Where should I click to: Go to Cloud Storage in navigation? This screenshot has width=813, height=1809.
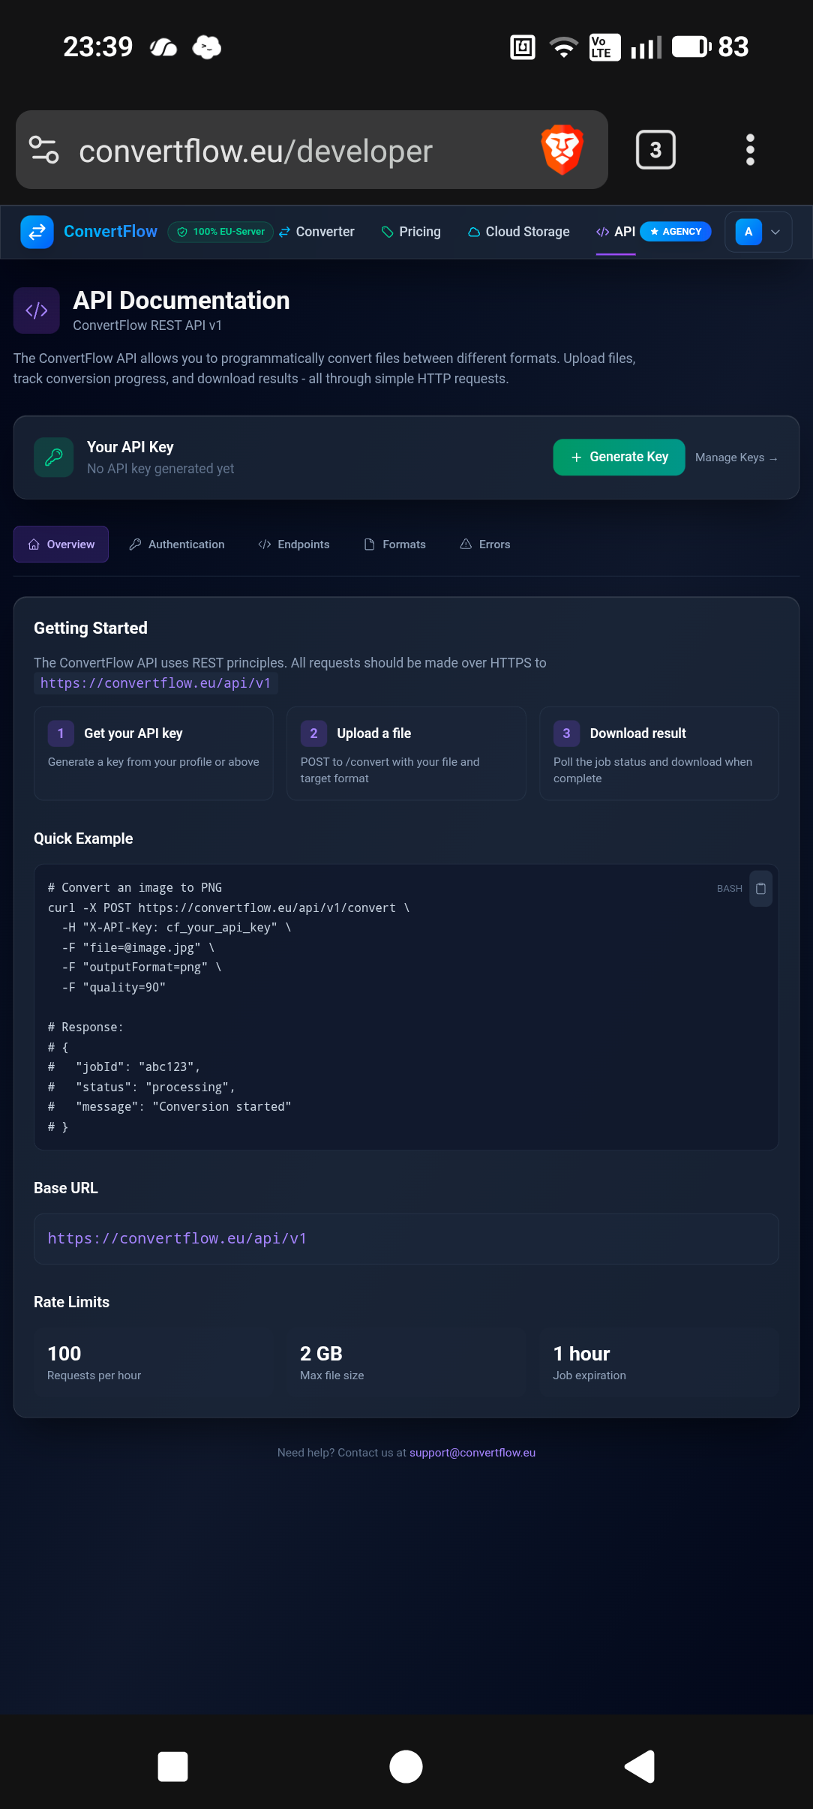518,232
